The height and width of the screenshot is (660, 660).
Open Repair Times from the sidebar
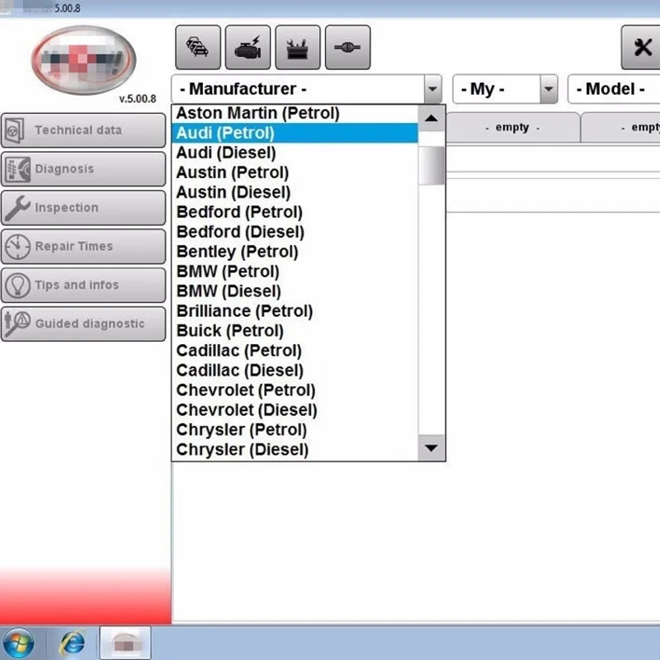click(x=83, y=246)
